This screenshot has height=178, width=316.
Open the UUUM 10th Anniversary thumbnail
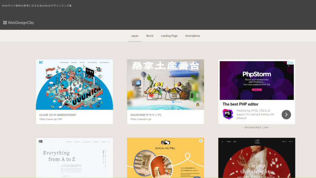[74, 85]
